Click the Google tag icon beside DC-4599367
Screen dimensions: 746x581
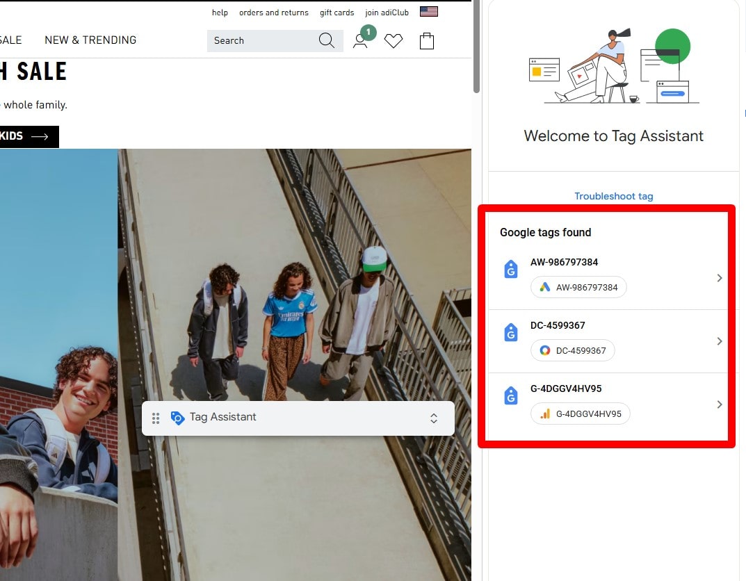tap(511, 333)
